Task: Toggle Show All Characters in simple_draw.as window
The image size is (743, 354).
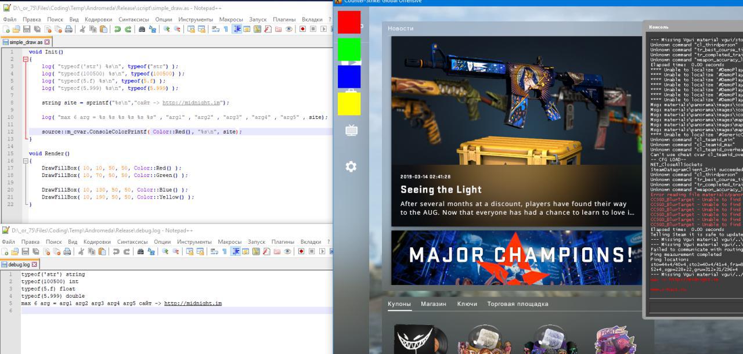Action: (225, 29)
